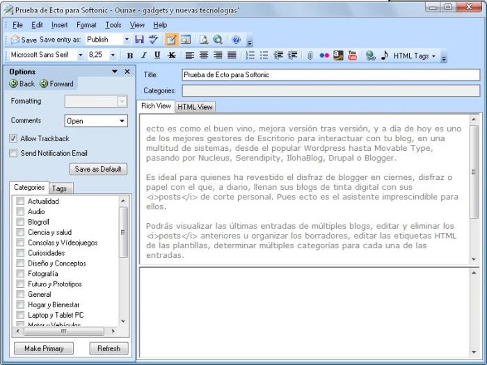This screenshot has width=487, height=365.
Task: Open the Save entry as Publish dropdown
Action: click(127, 40)
